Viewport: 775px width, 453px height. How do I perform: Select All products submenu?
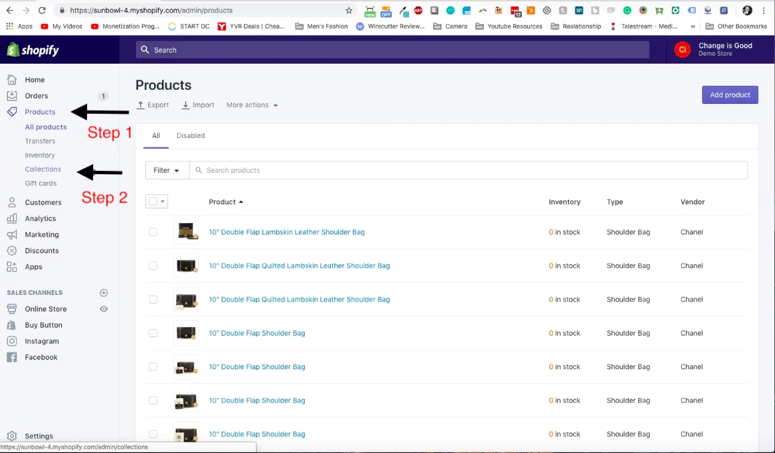pyautogui.click(x=46, y=127)
